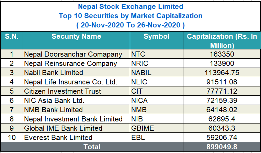
Task: Select the Nepal Investment Bank Limited cell
Action: pyautogui.click(x=73, y=119)
